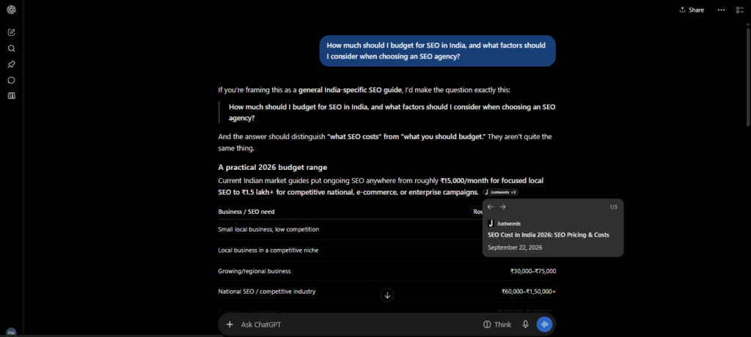Click the quoted question block in the answer
Viewport: 751px width, 337px height.
387,113
